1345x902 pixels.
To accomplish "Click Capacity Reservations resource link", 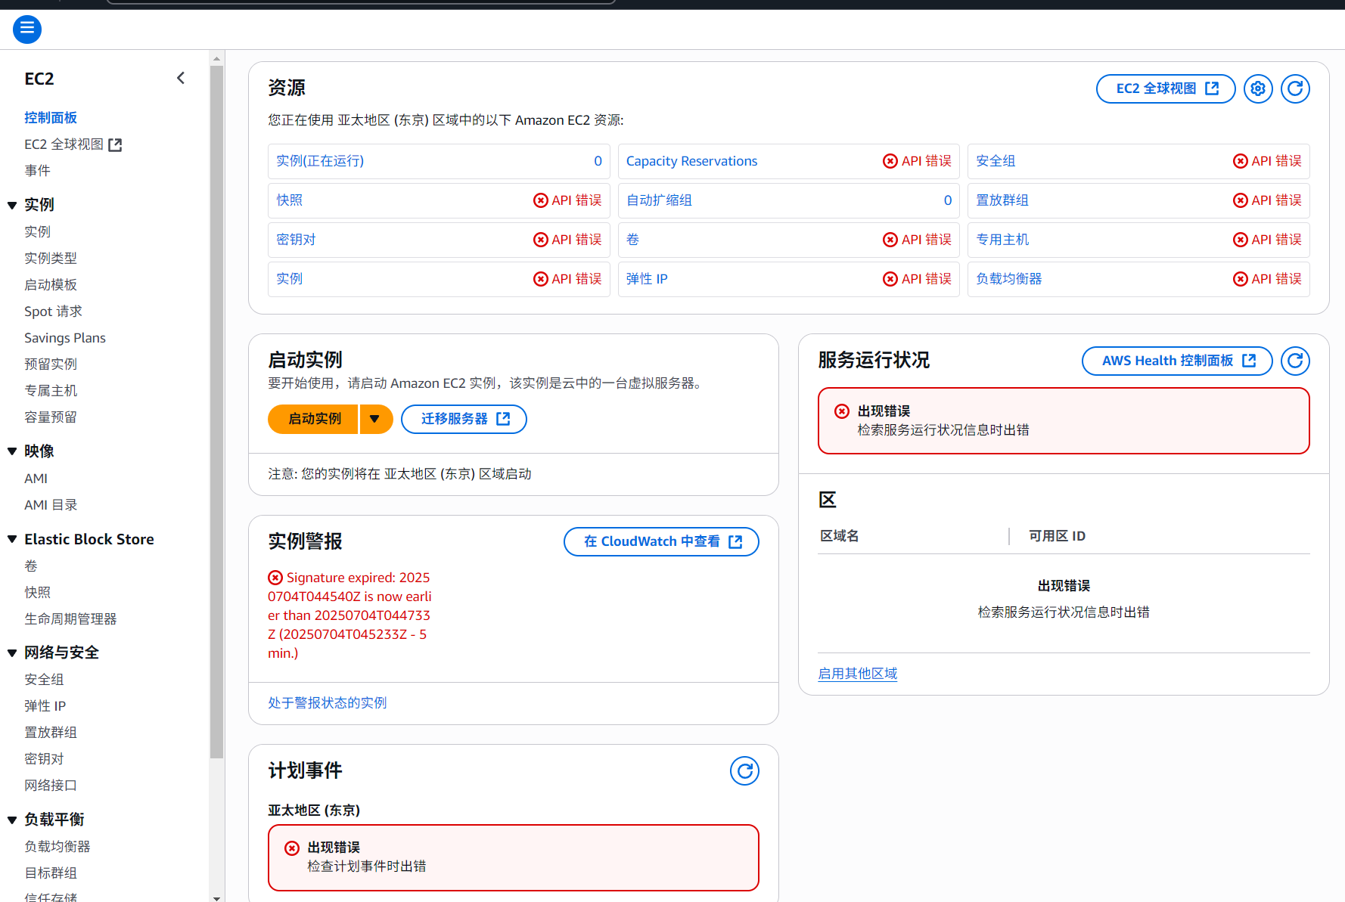I will (691, 161).
